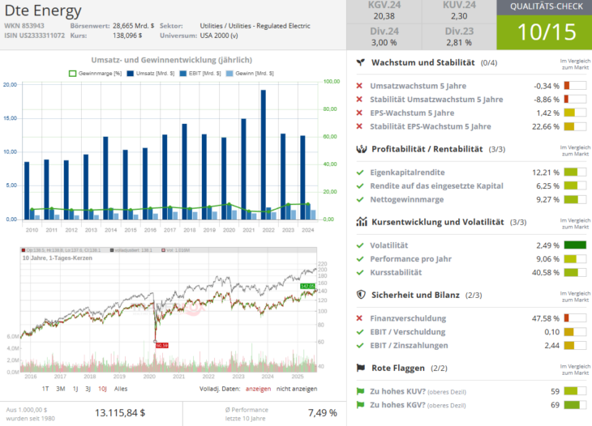This screenshot has width=592, height=426.
Task: Click the ISIN US2333311072 text
Action: coord(34,36)
